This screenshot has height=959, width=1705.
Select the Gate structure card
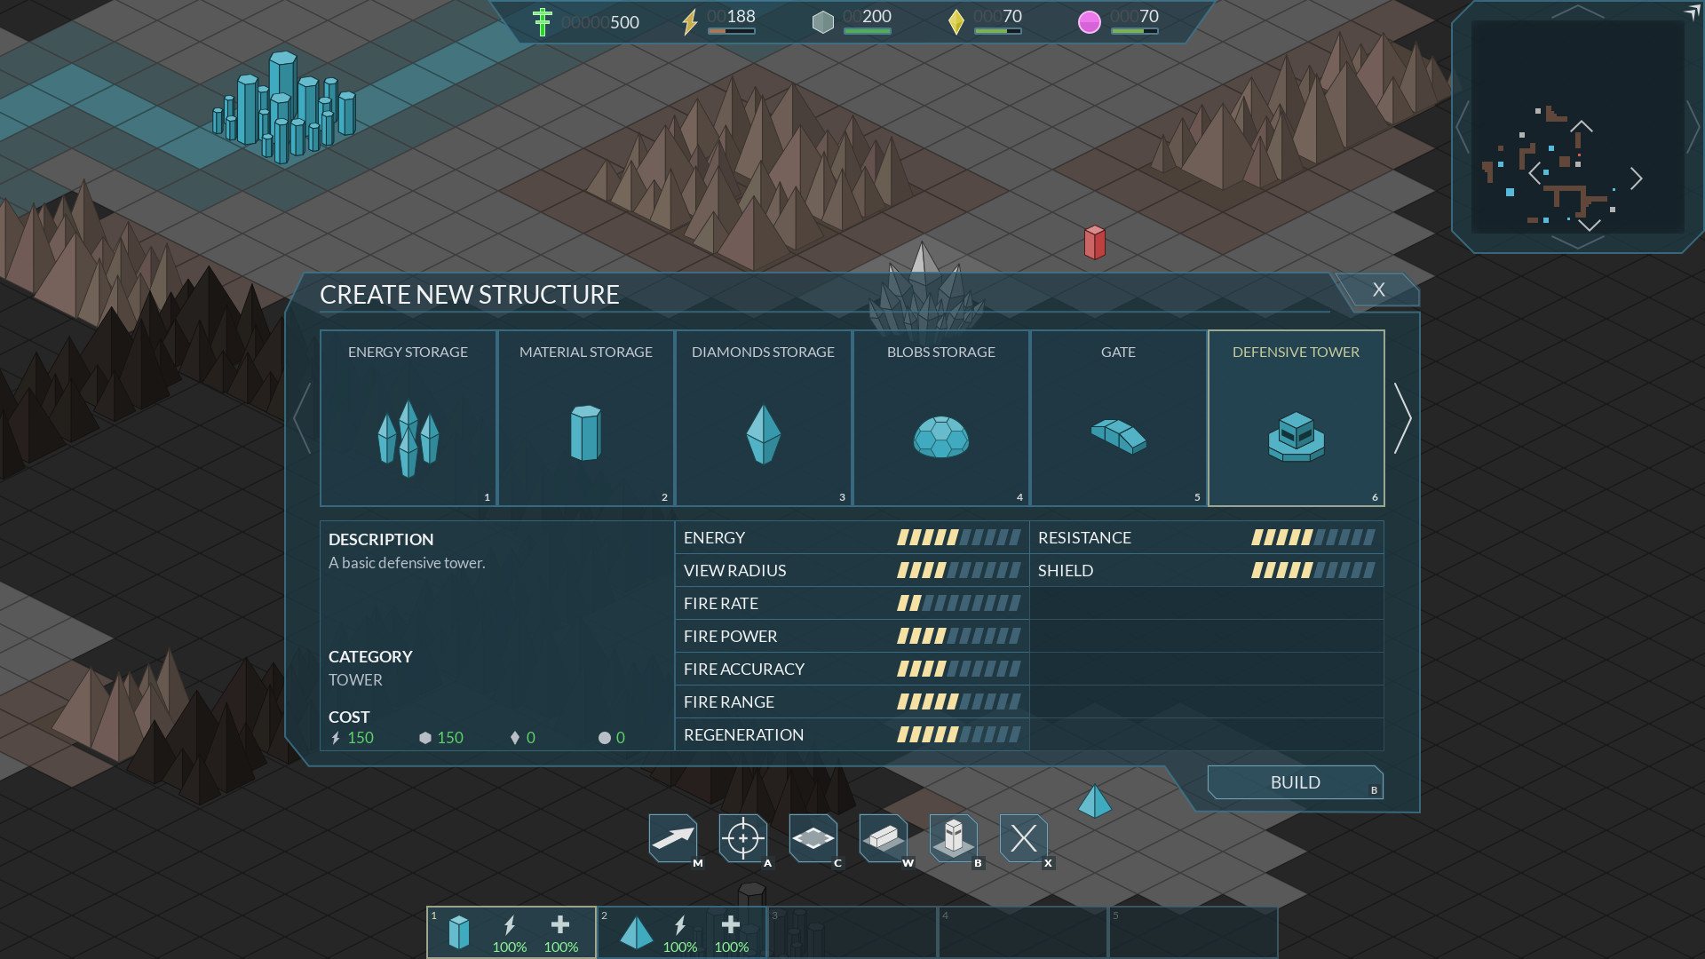(x=1118, y=418)
